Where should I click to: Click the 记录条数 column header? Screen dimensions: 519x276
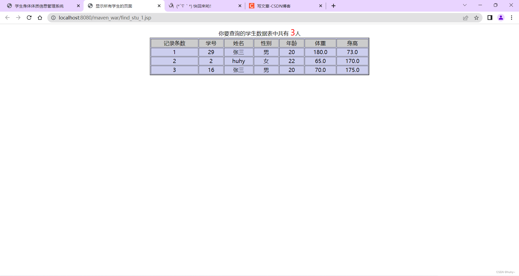(x=174, y=43)
